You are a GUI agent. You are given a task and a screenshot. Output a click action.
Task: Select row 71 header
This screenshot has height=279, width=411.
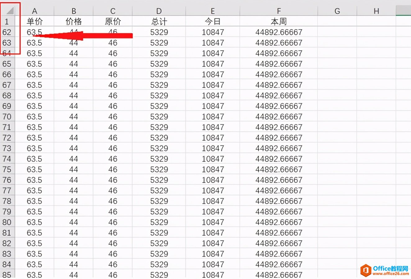(7, 127)
